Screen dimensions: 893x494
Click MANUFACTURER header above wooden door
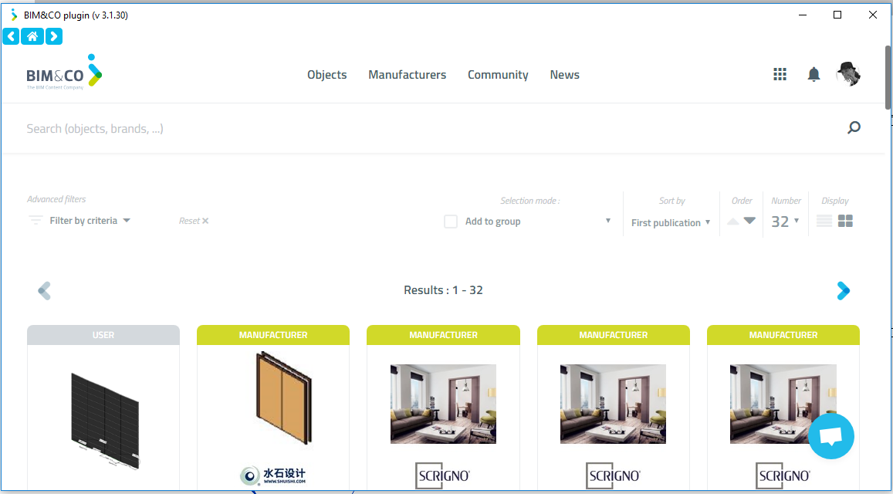coord(272,335)
